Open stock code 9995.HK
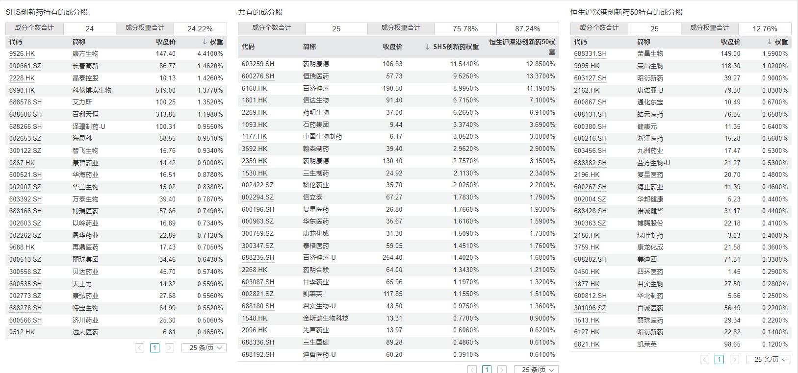This screenshot has width=798, height=373. [x=587, y=66]
